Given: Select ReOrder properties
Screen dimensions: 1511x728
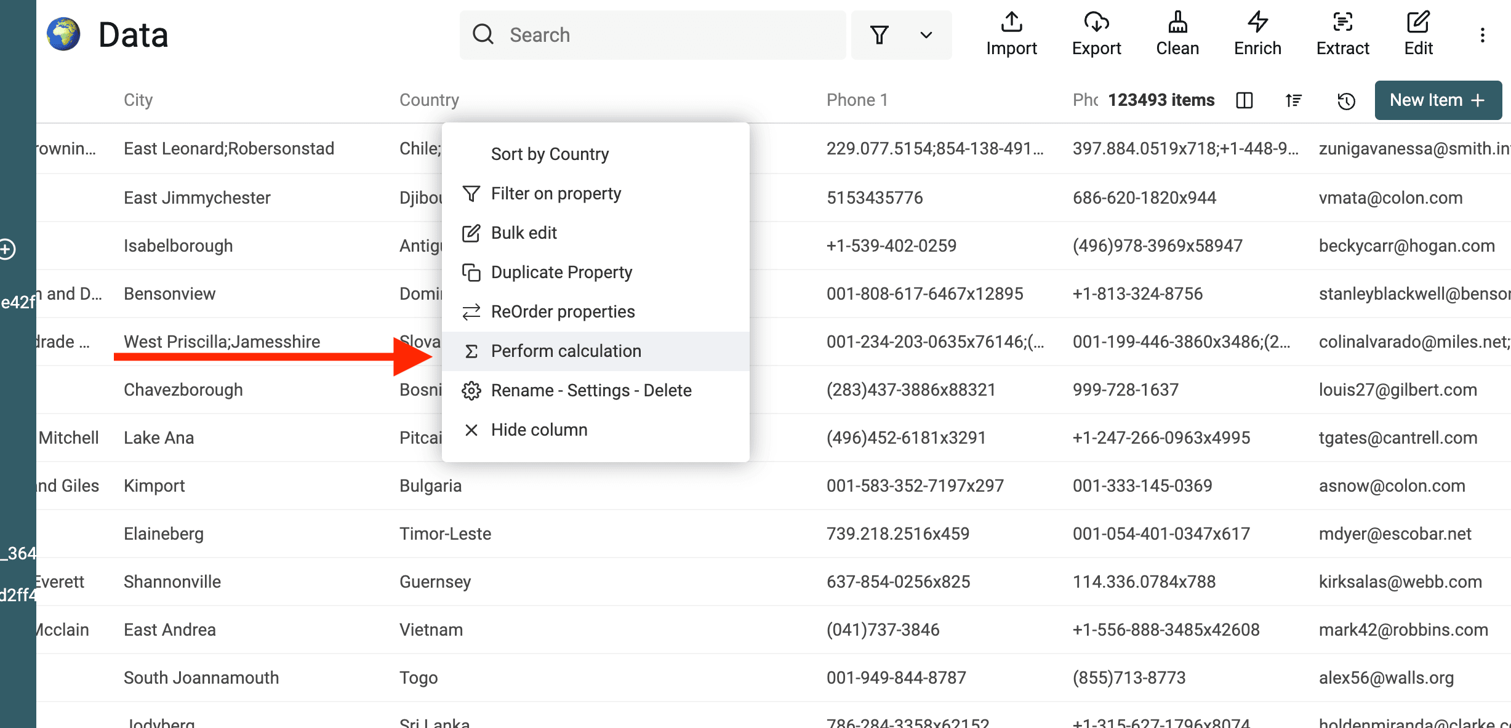Looking at the screenshot, I should (595, 311).
